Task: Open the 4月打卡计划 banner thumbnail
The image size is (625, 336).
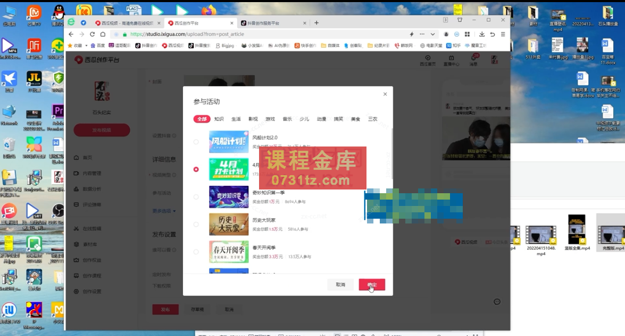Action: tap(229, 169)
